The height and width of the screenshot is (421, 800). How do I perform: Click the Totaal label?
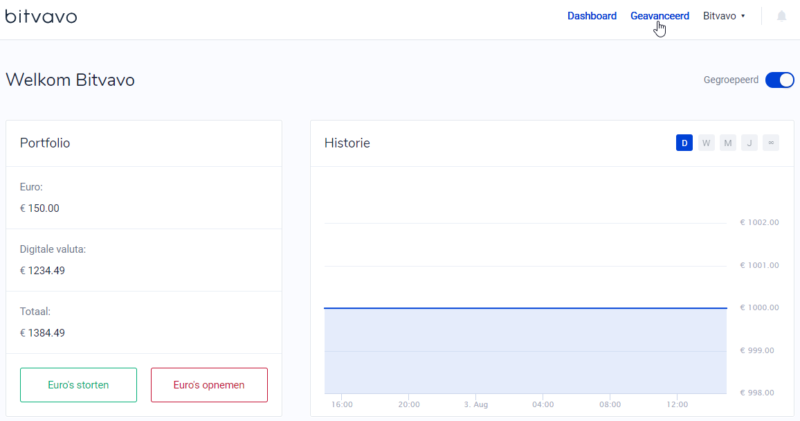pyautogui.click(x=35, y=312)
